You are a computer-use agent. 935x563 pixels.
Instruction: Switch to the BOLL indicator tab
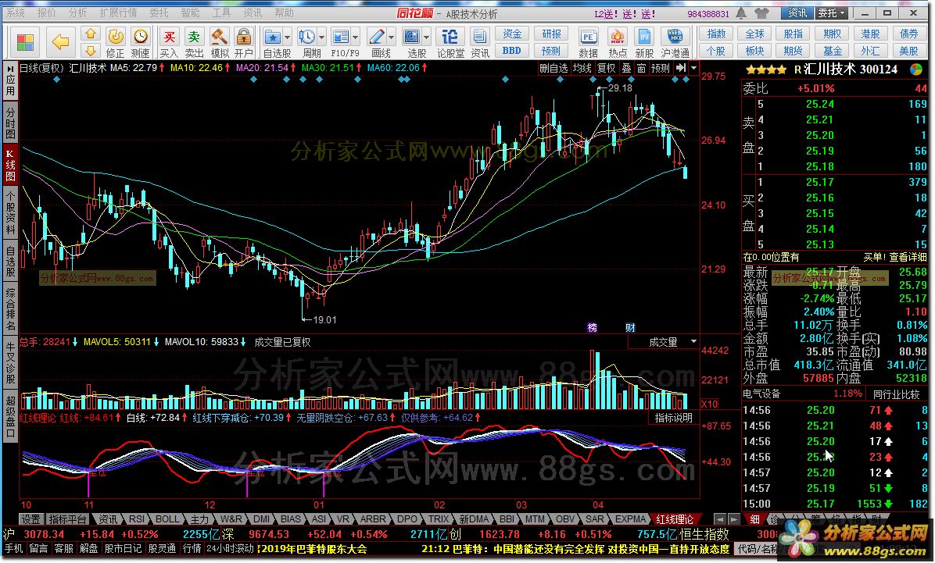point(167,519)
